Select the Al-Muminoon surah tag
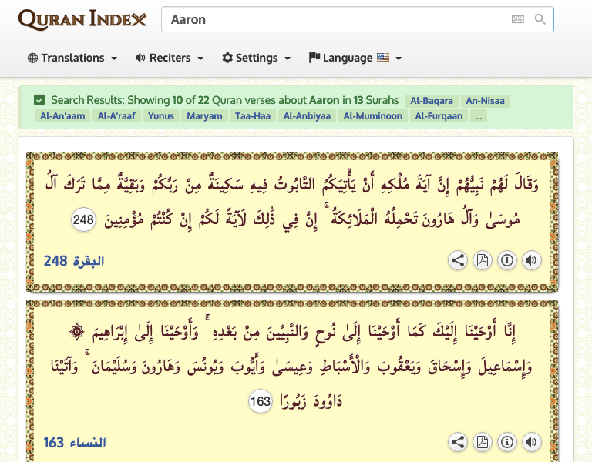Screen dimensions: 592x462 point(372,116)
